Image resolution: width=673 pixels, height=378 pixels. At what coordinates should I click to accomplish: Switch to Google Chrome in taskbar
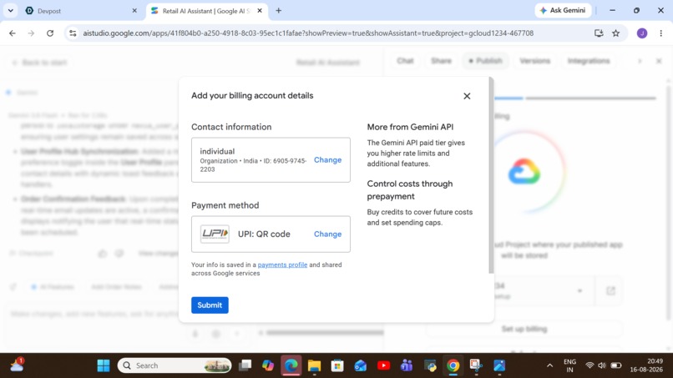453,365
